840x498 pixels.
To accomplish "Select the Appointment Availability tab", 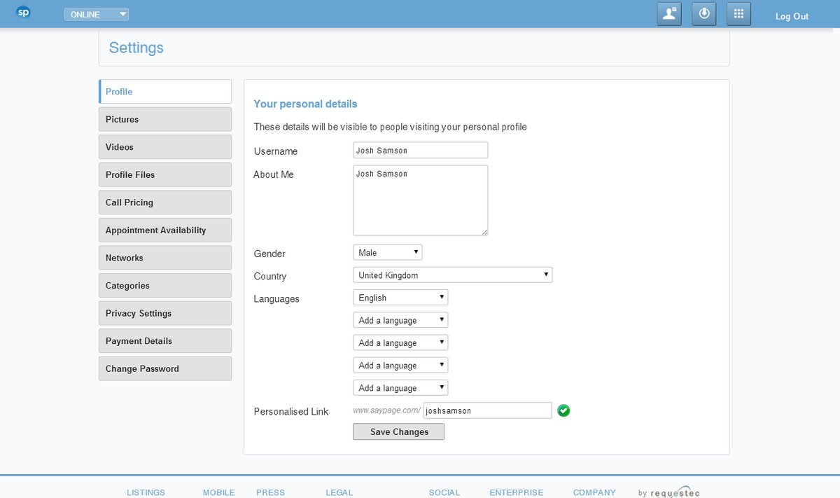I will (x=165, y=230).
